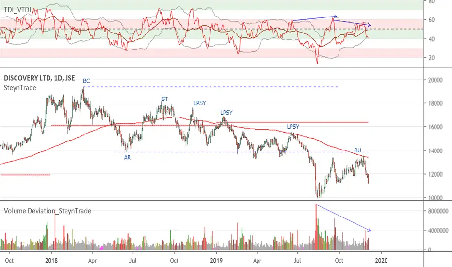Click the LPSY label near Jul 2019

click(293, 126)
